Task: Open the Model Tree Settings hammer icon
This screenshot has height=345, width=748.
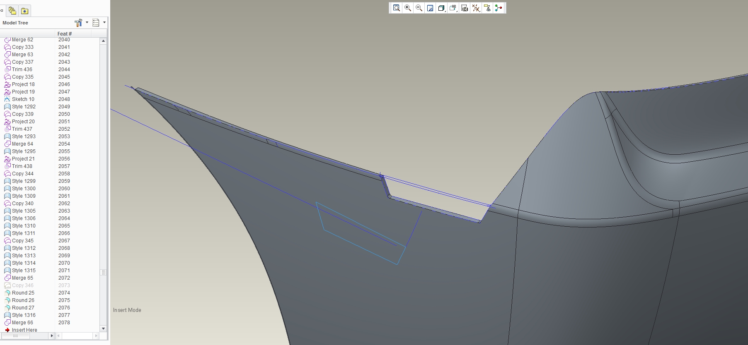Action: [x=78, y=23]
